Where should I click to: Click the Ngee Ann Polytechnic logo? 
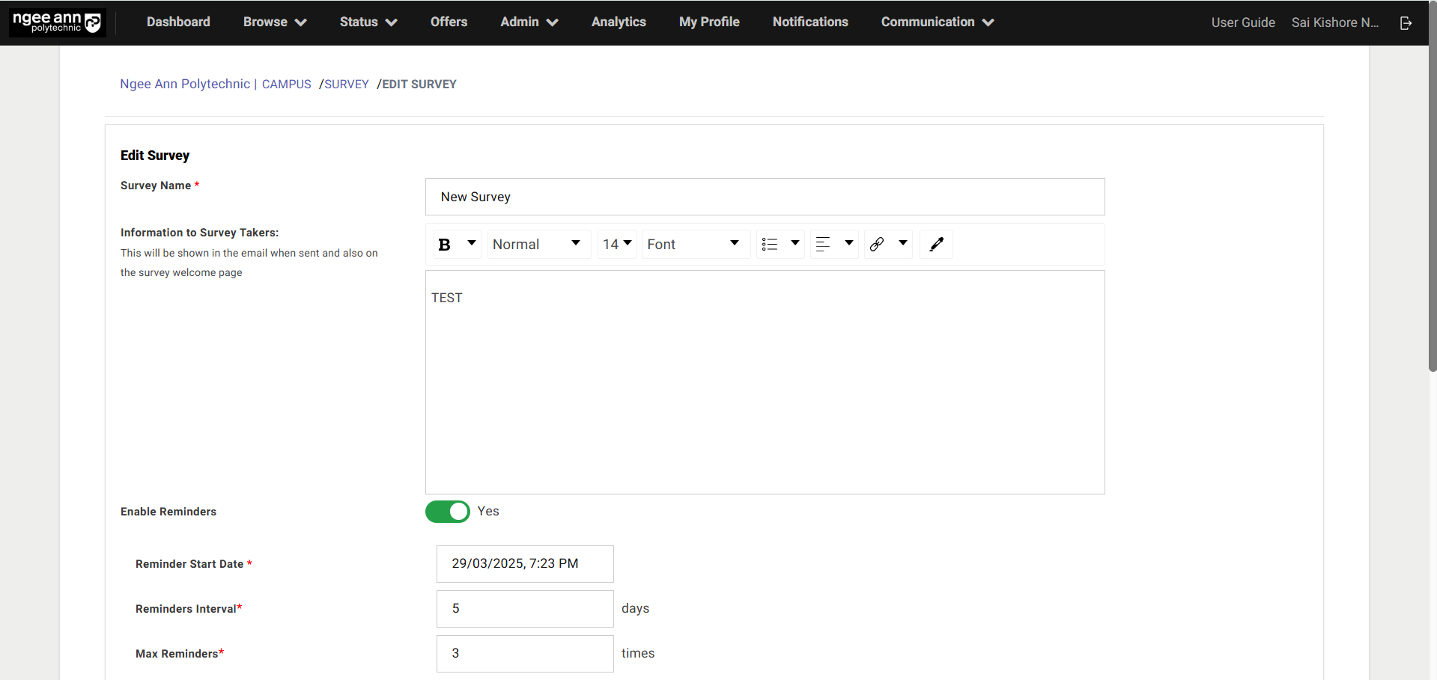(57, 22)
